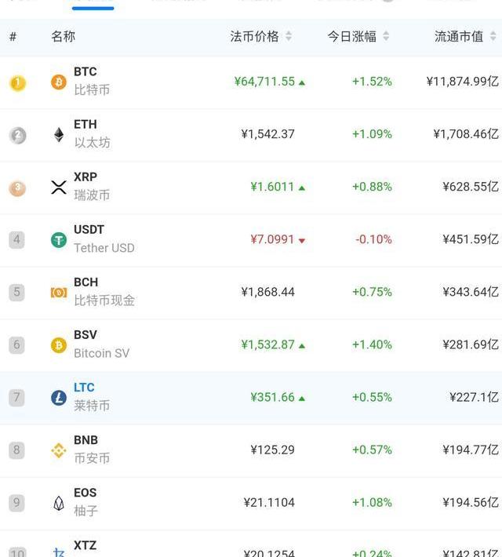Click the # rank column header
The height and width of the screenshot is (557, 502).
click(13, 36)
